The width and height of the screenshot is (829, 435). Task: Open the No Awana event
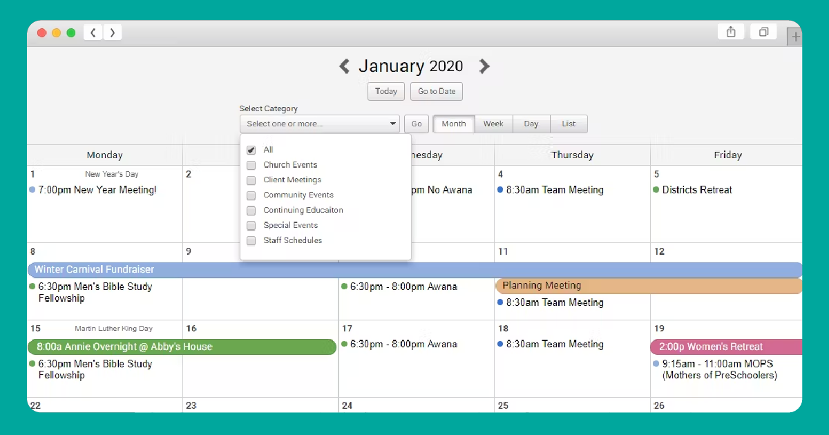pos(441,190)
